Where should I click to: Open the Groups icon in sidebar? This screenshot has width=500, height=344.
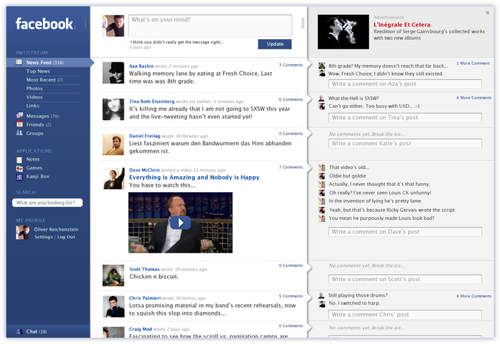19,132
